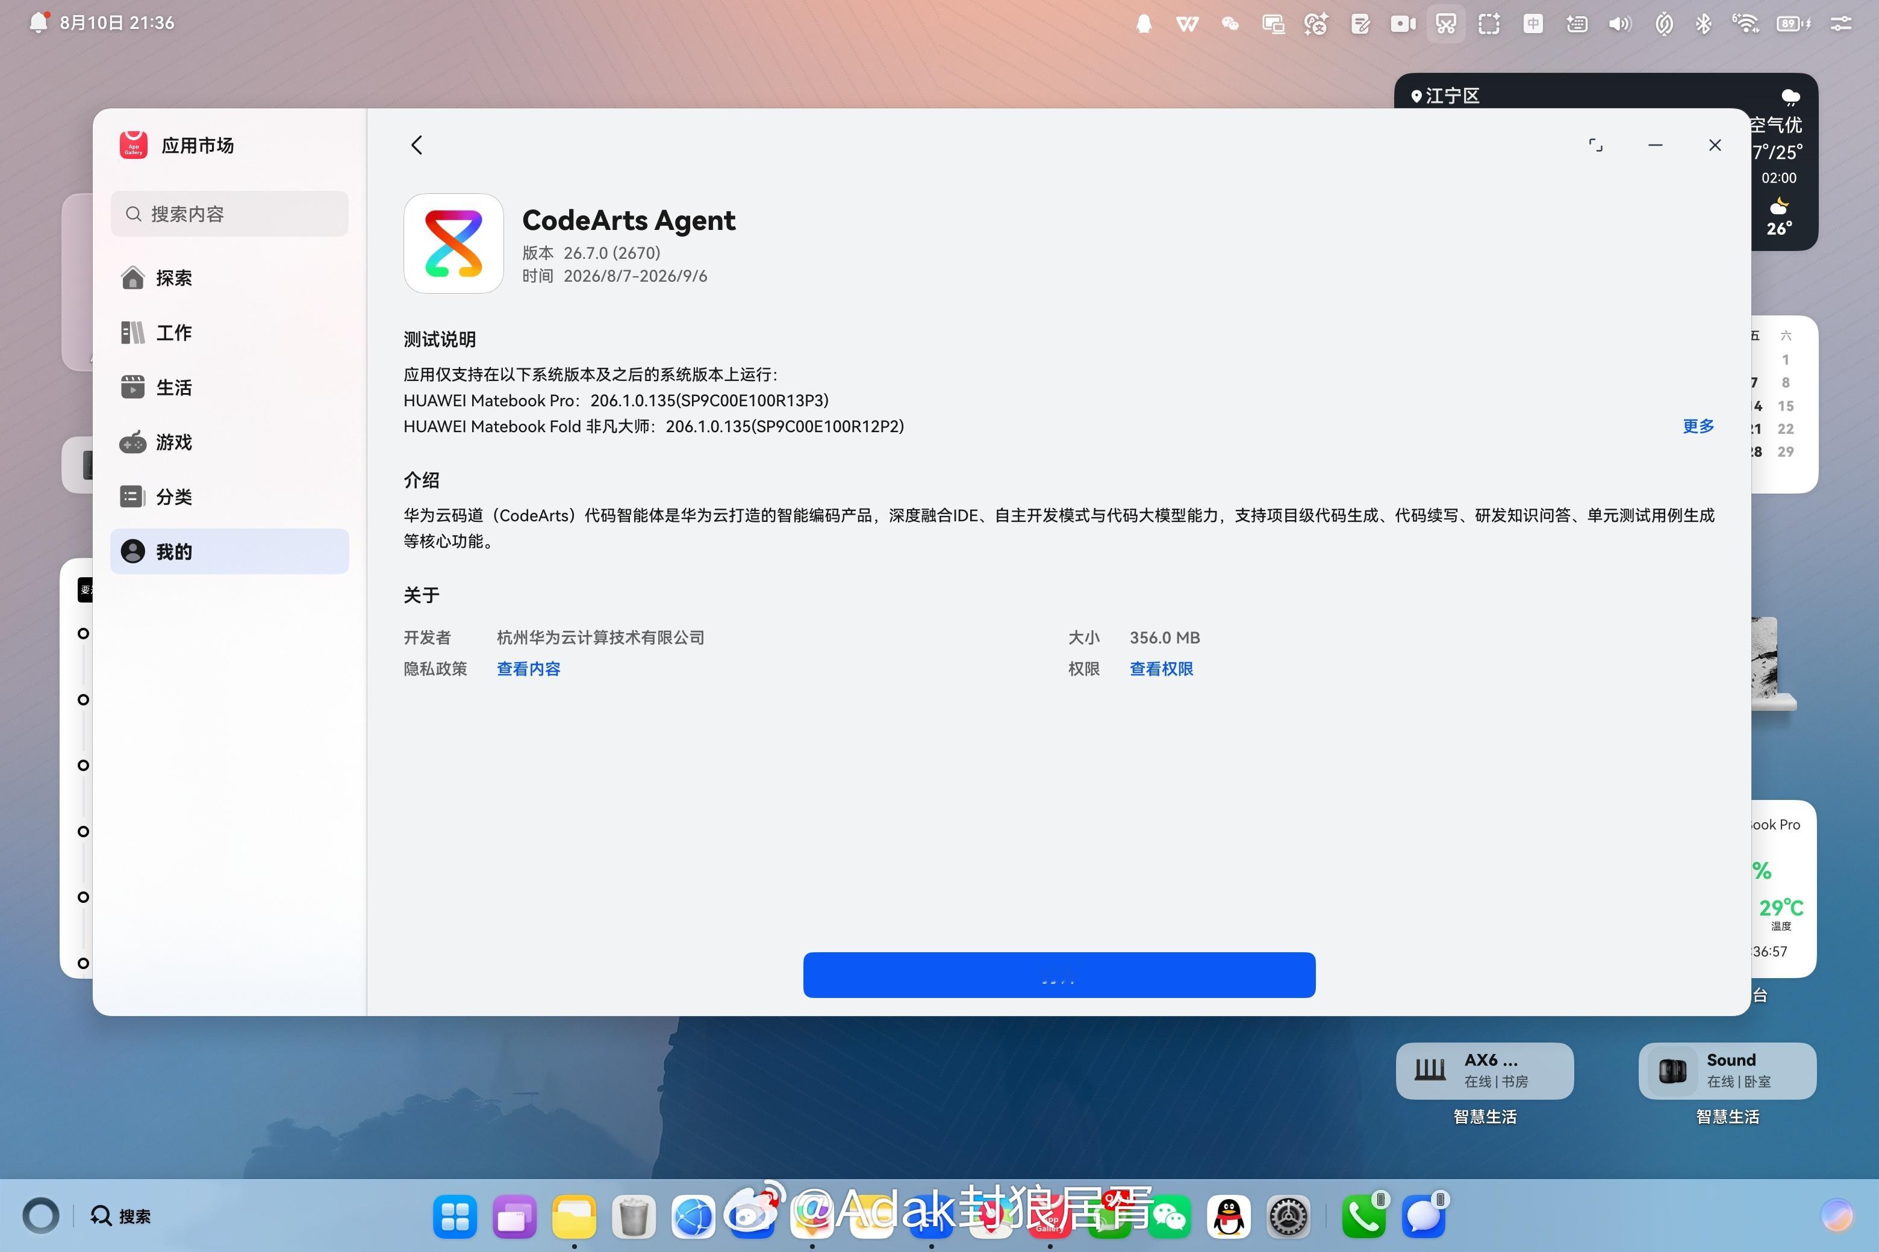Screen dimensions: 1879x1252
Task: Select date 29 in the calendar widget
Action: click(1786, 452)
